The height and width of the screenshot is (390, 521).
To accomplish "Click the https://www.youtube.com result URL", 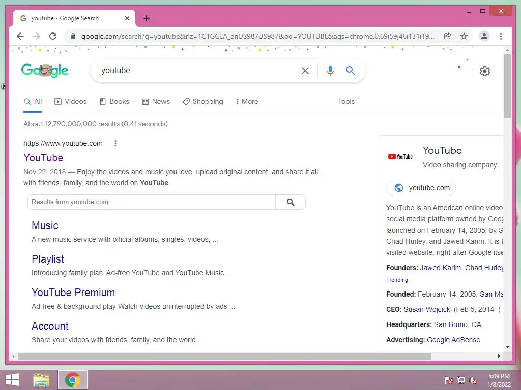I will point(63,143).
